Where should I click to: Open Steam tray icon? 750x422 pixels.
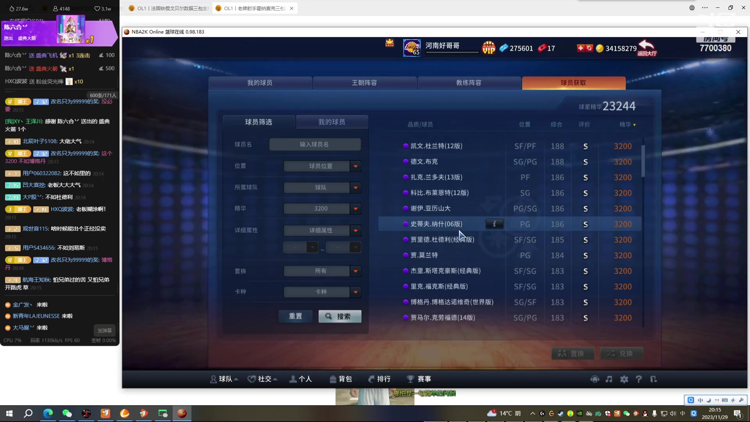point(561,413)
